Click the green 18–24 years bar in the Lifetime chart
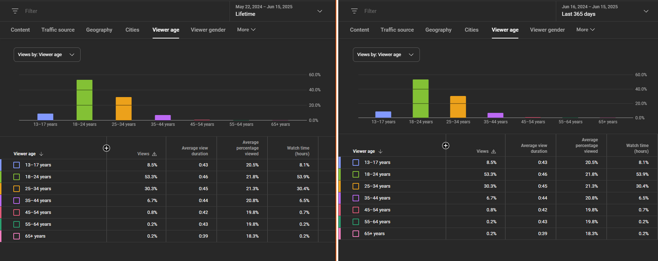This screenshot has width=658, height=261. tap(85, 100)
